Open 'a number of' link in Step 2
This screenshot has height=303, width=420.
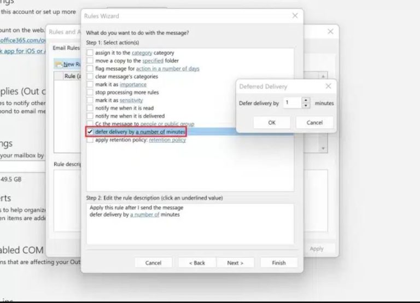[145, 214]
